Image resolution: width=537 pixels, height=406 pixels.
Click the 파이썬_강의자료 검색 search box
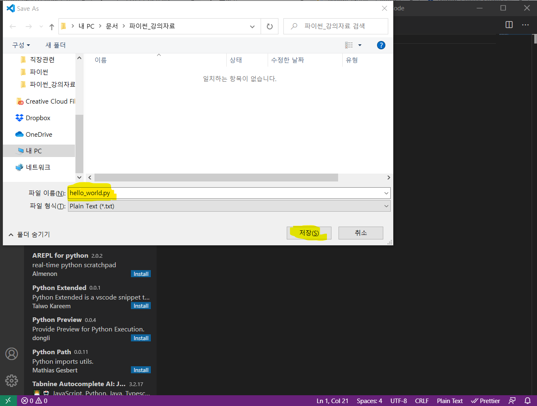336,26
